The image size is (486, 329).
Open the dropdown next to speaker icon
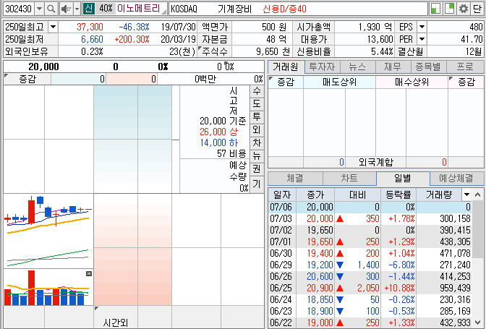point(77,9)
